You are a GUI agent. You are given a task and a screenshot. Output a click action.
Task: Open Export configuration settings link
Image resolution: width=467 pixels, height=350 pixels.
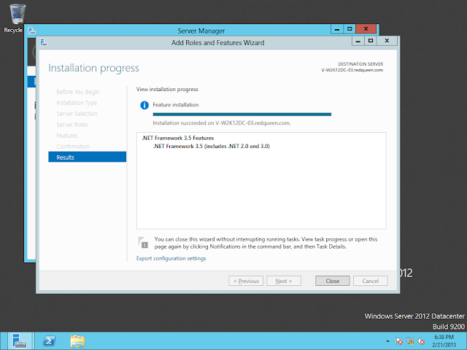point(171,258)
